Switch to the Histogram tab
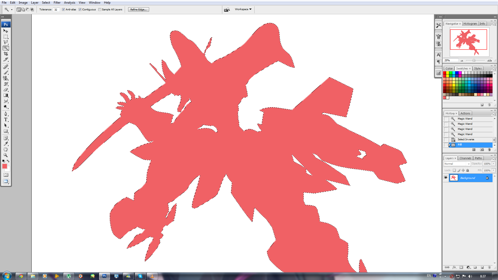 [x=470, y=24]
